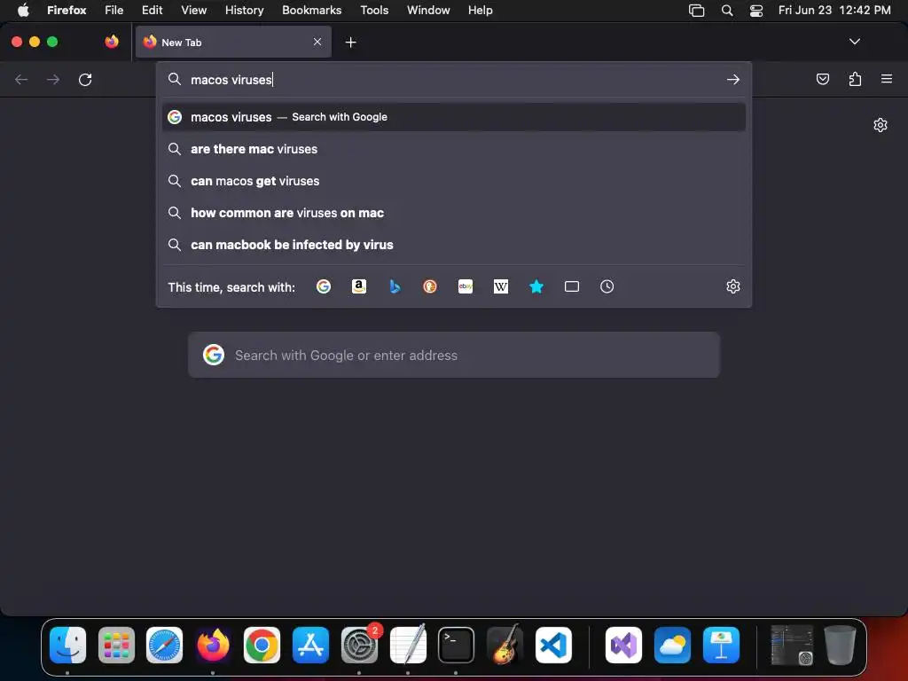Open the Extensions puzzle icon
The height and width of the screenshot is (681, 908).
(855, 79)
